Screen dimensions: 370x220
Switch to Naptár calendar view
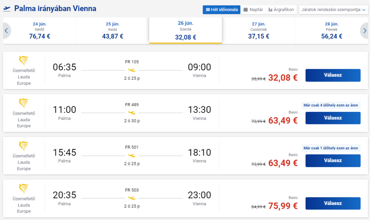pyautogui.click(x=253, y=10)
